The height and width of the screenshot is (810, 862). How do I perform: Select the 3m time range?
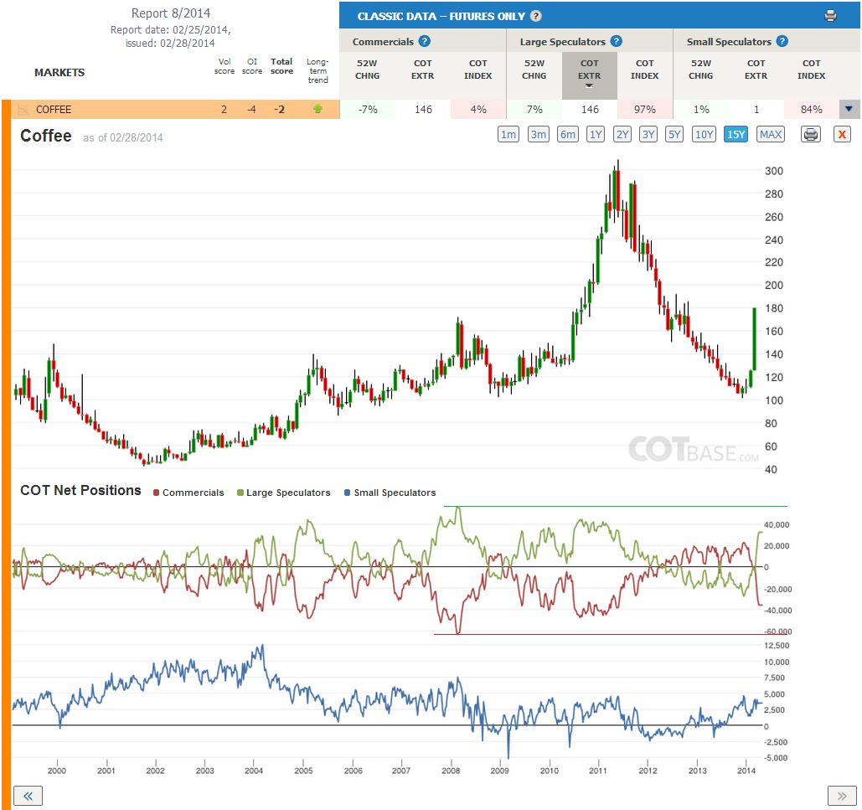(x=538, y=134)
